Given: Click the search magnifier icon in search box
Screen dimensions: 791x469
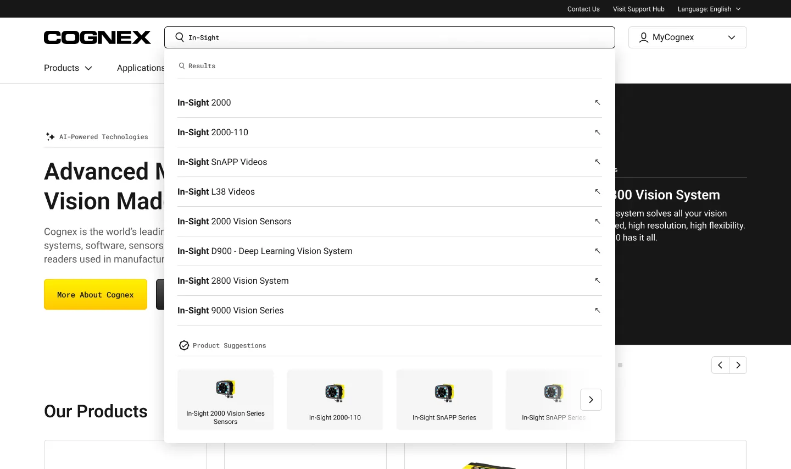Looking at the screenshot, I should point(180,37).
